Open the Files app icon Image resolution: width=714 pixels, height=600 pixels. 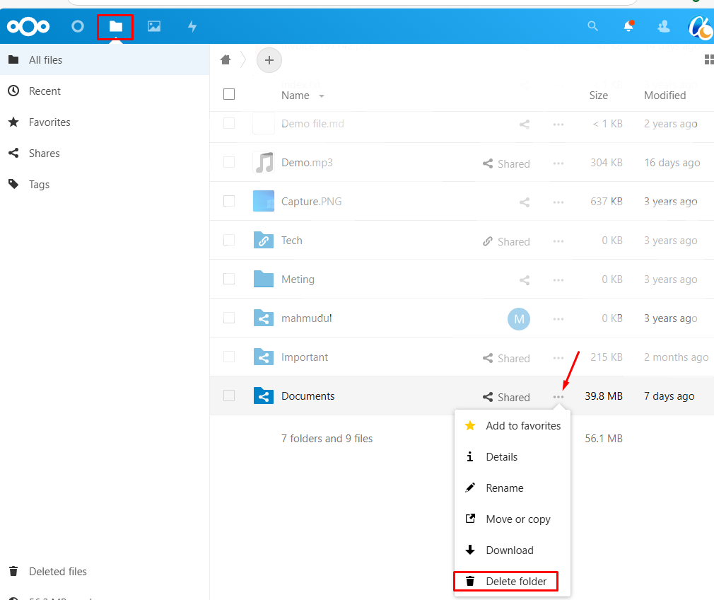[115, 27]
